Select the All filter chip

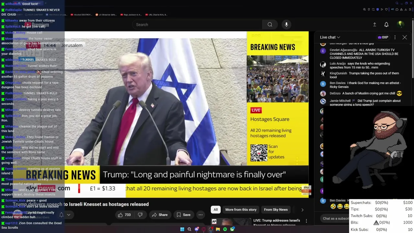216,210
